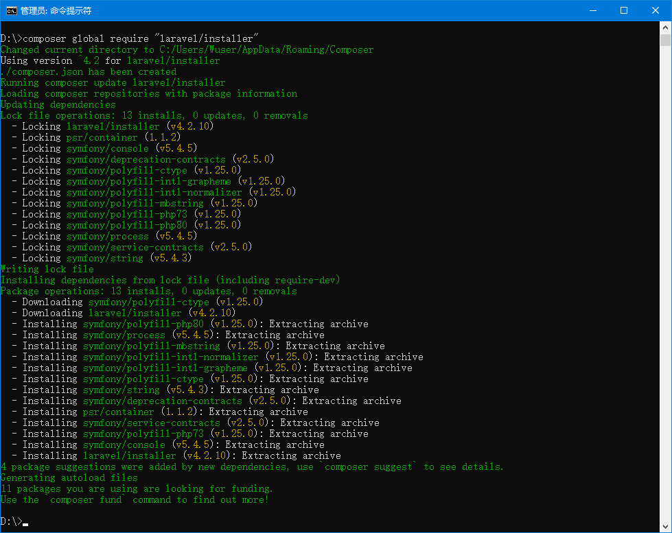
Task: Click 'Locking symfony/polyfill-mbstring' line
Action: click(135, 203)
